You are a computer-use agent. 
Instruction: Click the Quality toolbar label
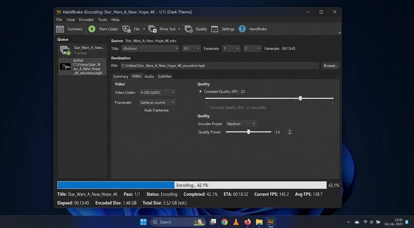click(201, 29)
